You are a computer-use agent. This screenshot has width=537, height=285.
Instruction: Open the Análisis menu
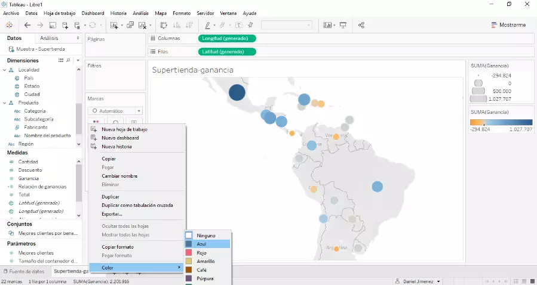140,13
